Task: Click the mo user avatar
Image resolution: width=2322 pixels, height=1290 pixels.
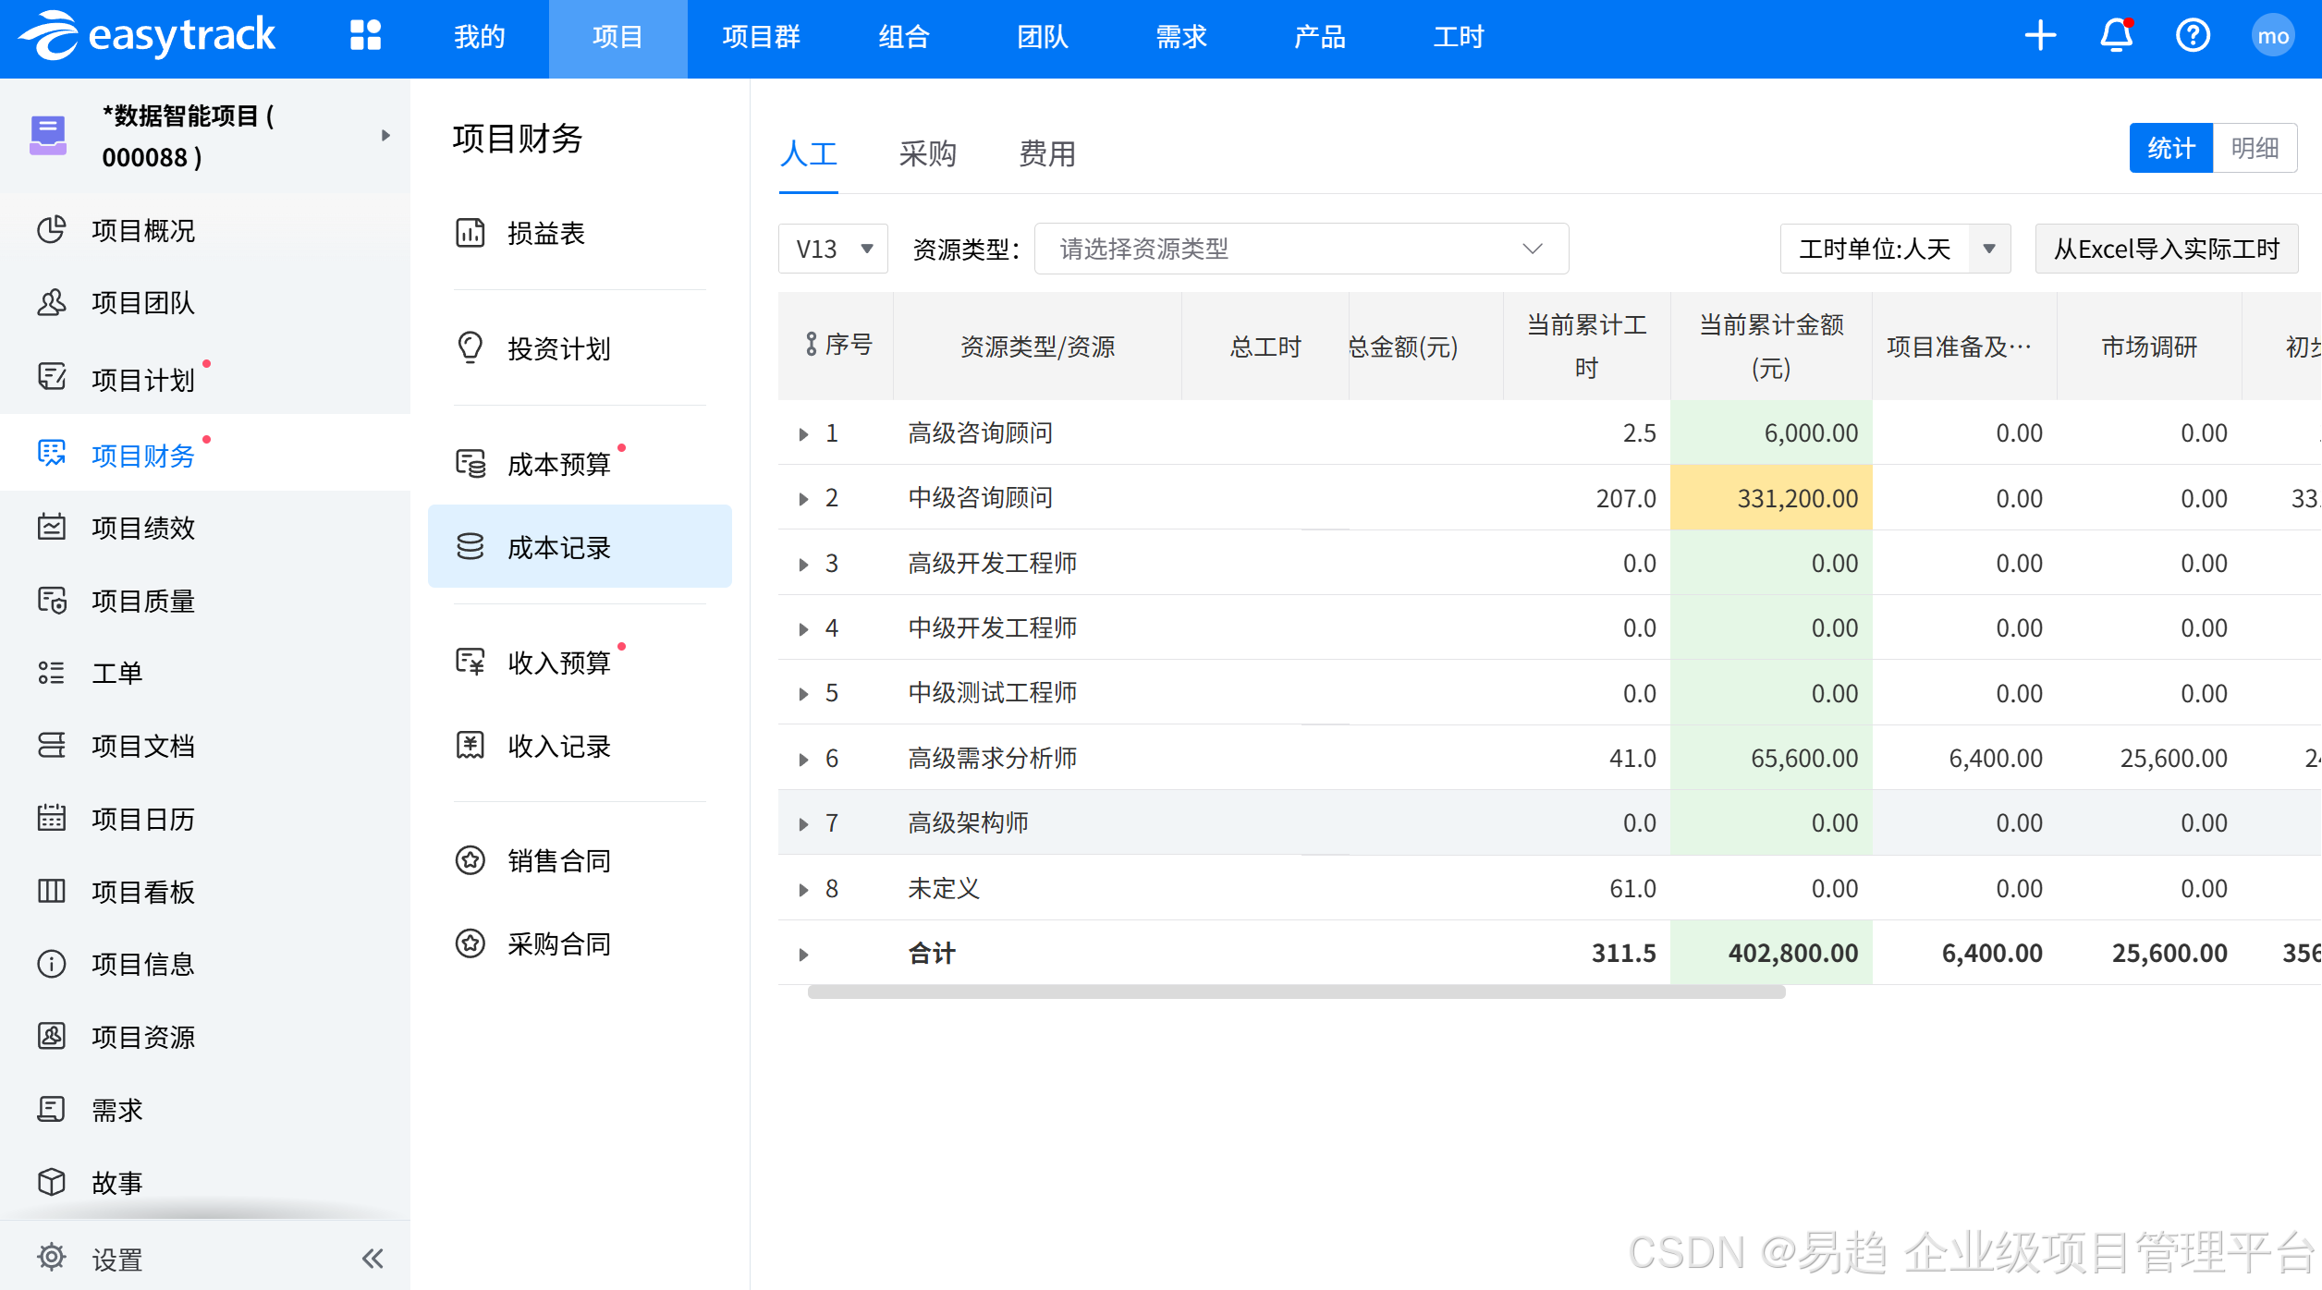Action: (2272, 36)
